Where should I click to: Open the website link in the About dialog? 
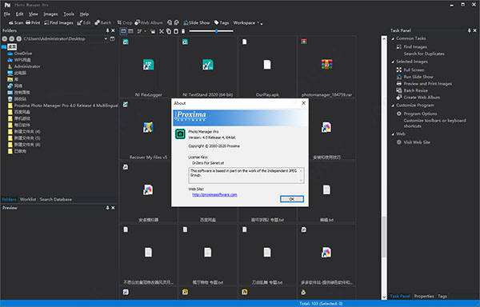pyautogui.click(x=214, y=195)
